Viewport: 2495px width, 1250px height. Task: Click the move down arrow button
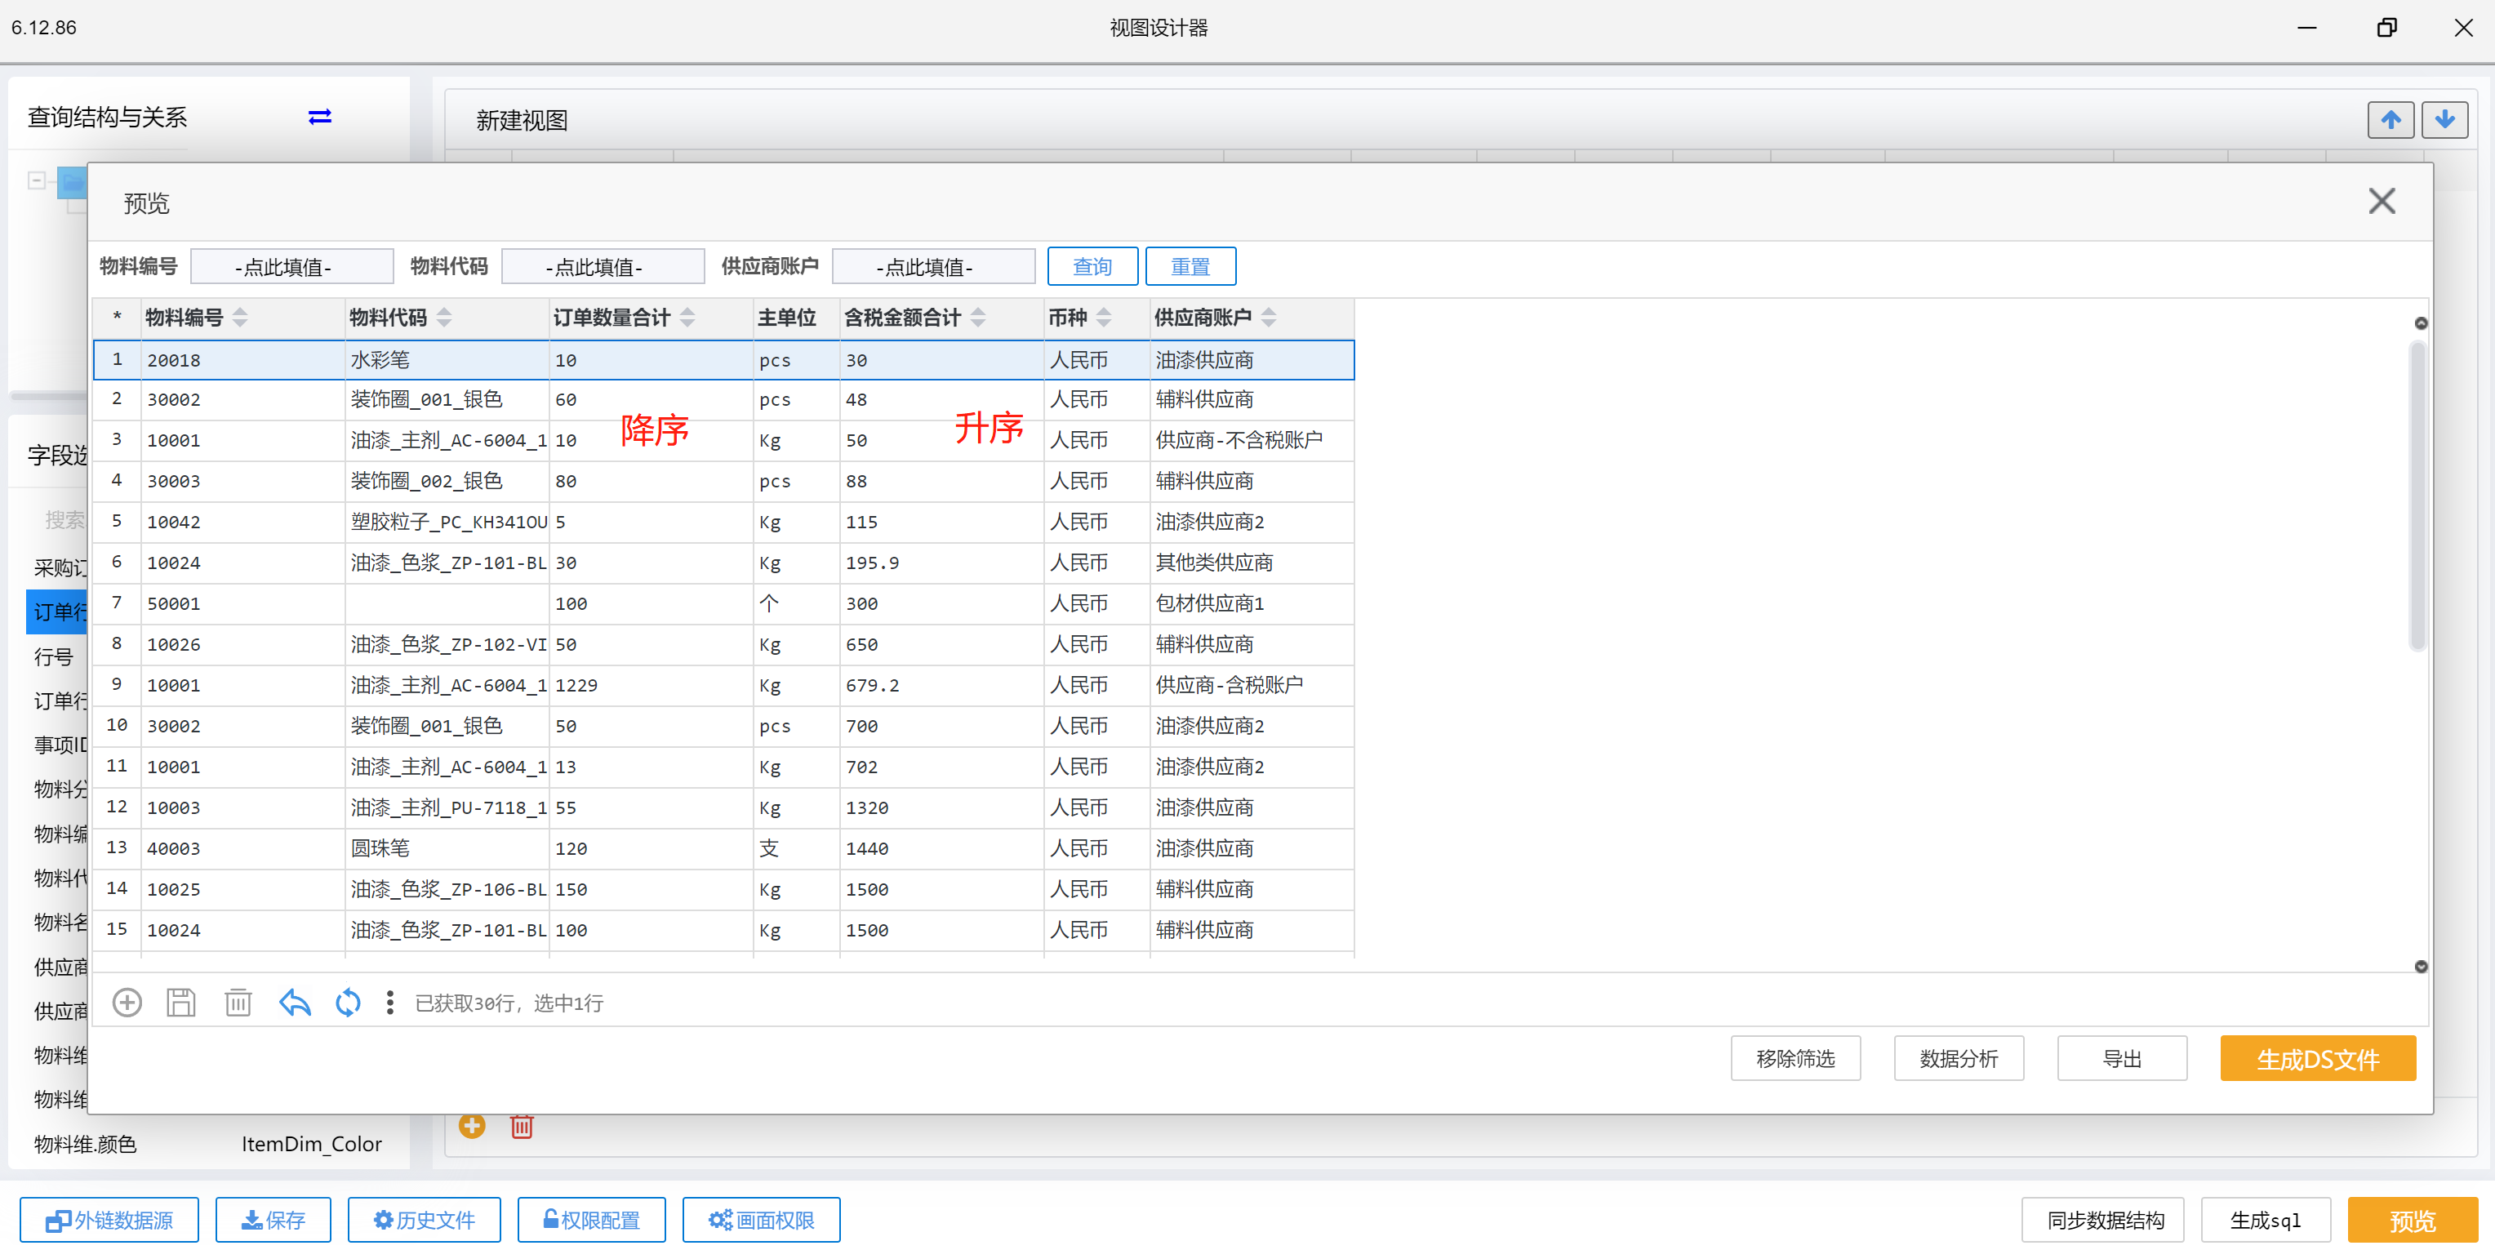coord(2444,120)
